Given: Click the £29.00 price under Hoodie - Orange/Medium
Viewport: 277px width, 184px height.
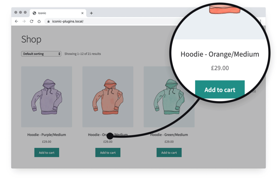Looking at the screenshot, I should [108, 141].
